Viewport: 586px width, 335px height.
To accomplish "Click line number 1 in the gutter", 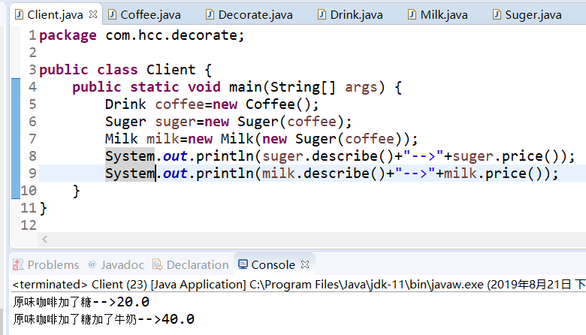I will pyautogui.click(x=32, y=35).
